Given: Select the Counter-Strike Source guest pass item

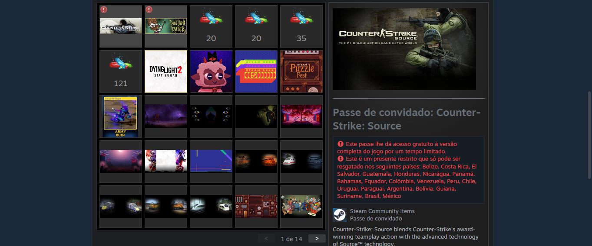Looking at the screenshot, I should pyautogui.click(x=121, y=26).
